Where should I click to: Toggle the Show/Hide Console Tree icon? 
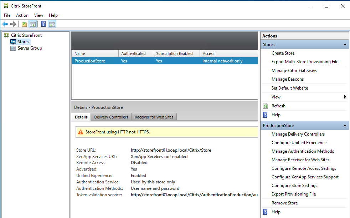[32, 24]
